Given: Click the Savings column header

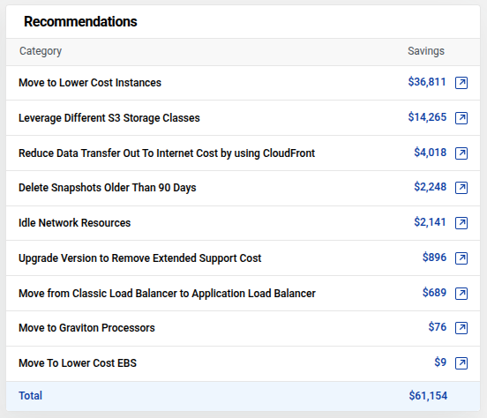Looking at the screenshot, I should point(426,51).
